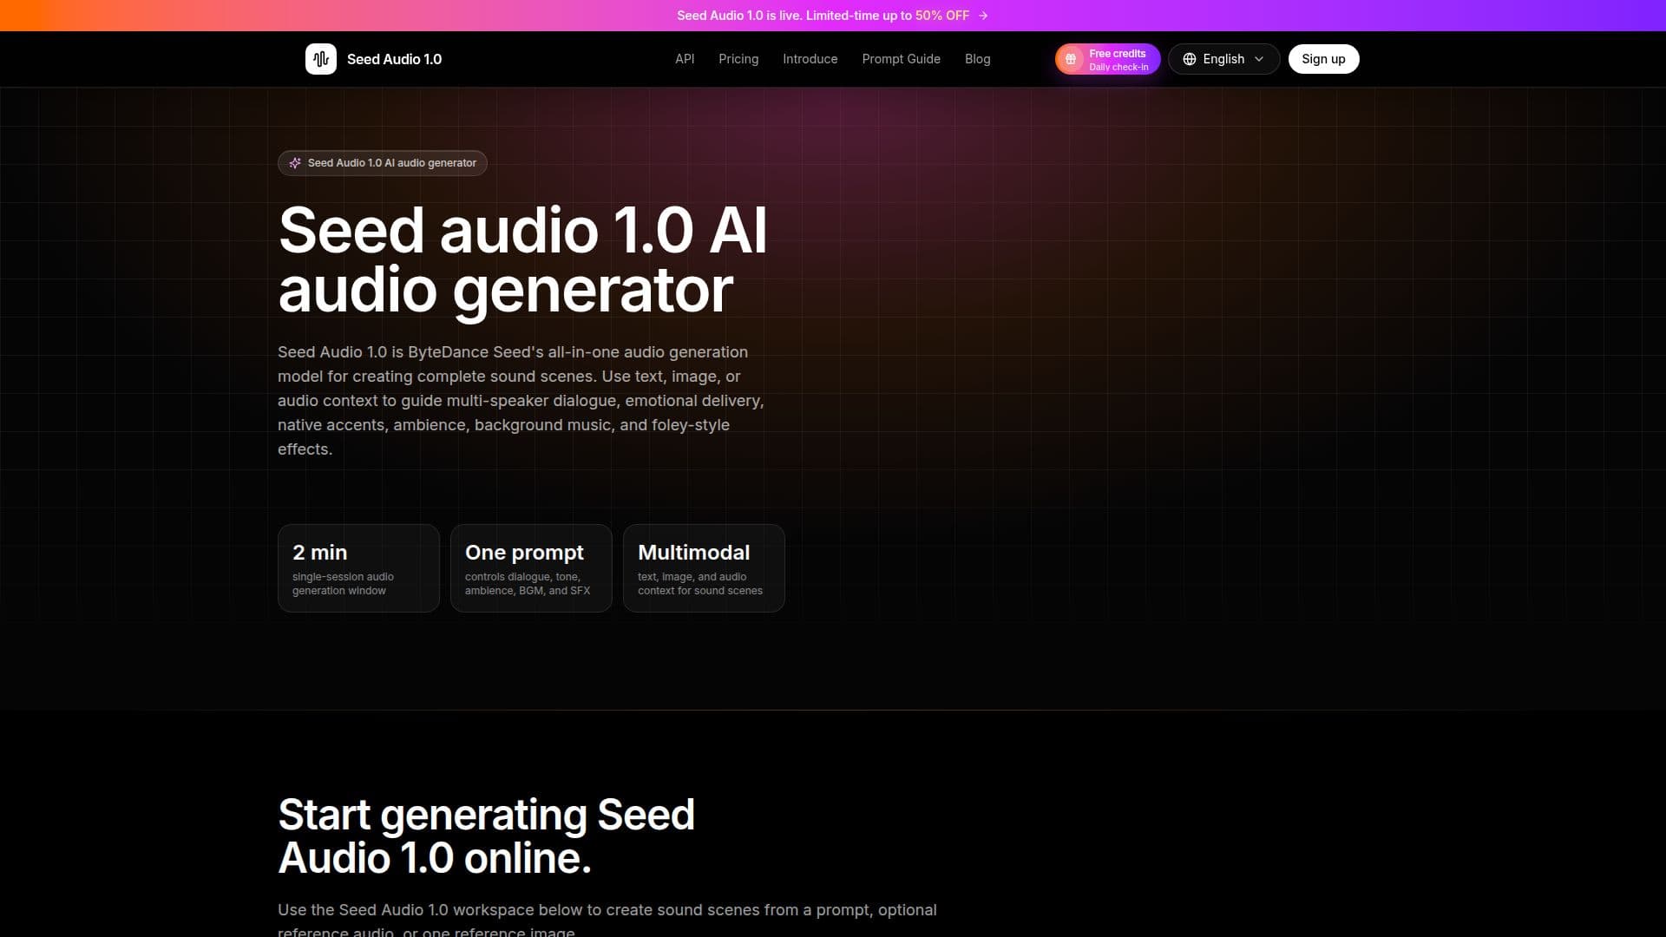
Task: Expand the English language chevron
Action: 1259,59
